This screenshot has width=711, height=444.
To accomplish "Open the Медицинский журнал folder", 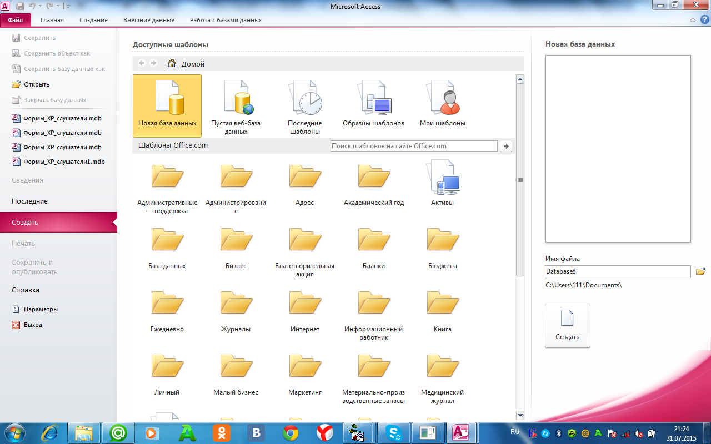I will [443, 379].
